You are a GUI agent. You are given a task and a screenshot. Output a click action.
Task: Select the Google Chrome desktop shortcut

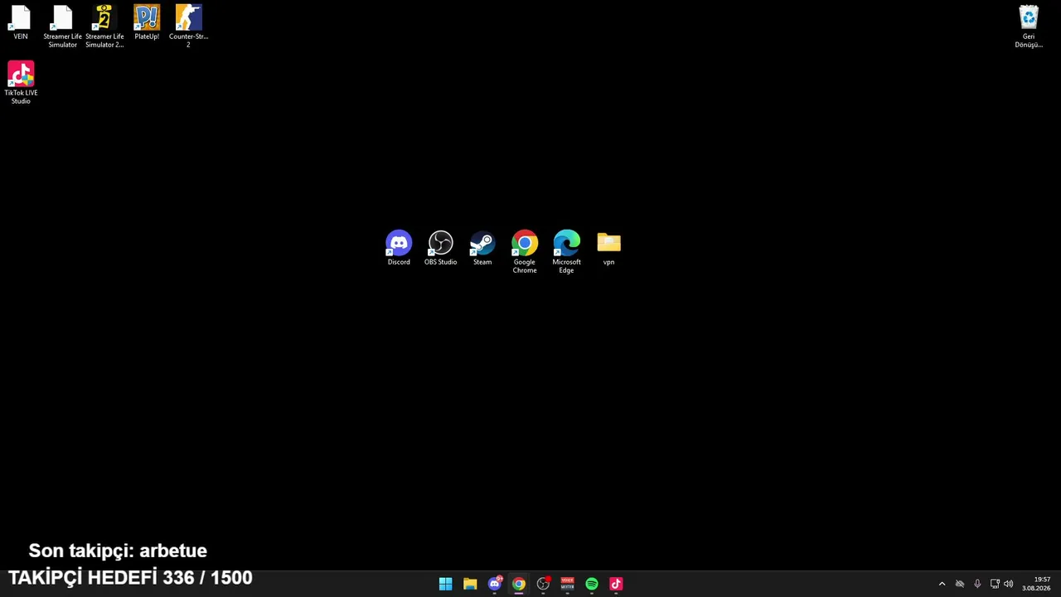[525, 252]
